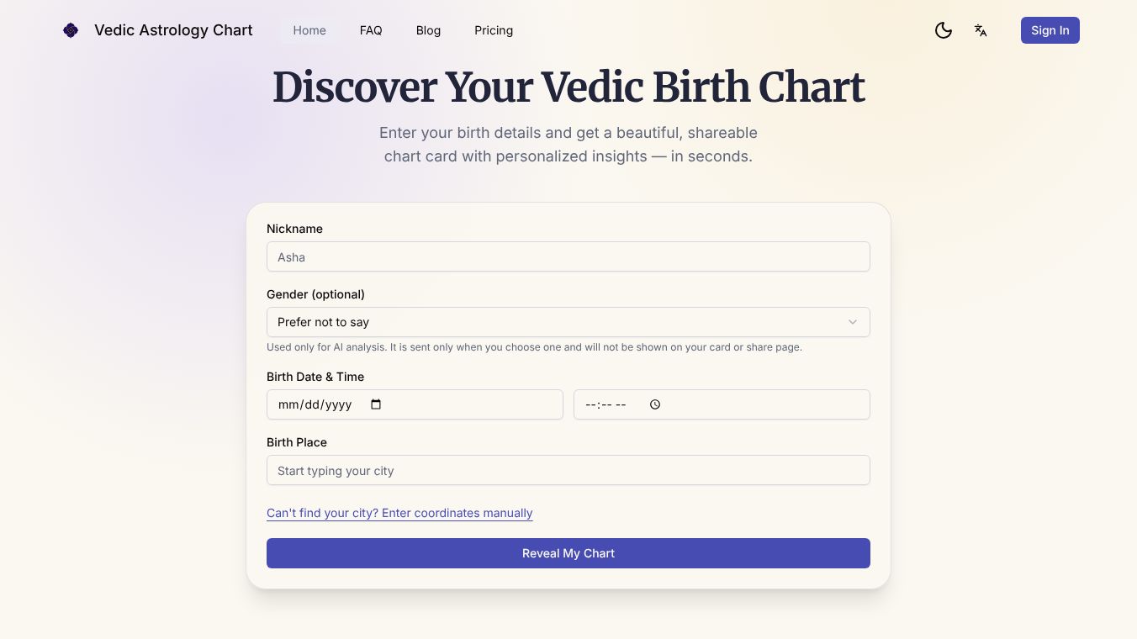Click the Vedic Astrology Chart logo icon
This screenshot has height=639, width=1137.
coord(71,30)
